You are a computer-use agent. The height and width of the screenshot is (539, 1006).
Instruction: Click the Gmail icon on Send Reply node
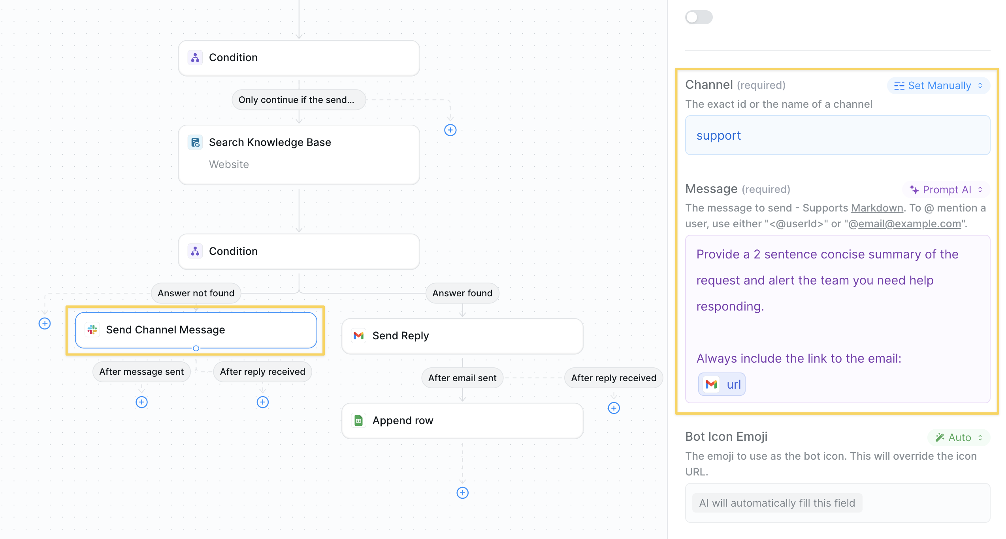tap(358, 336)
